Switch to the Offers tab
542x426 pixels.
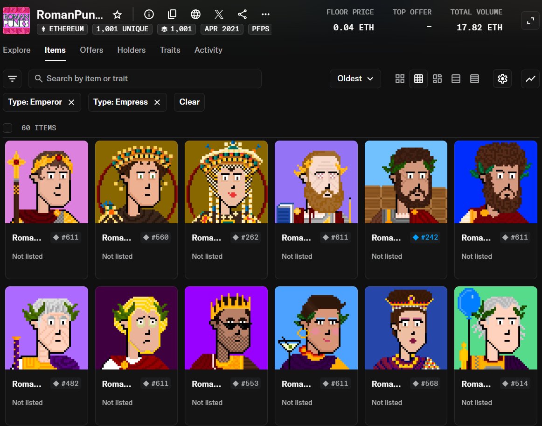point(91,50)
